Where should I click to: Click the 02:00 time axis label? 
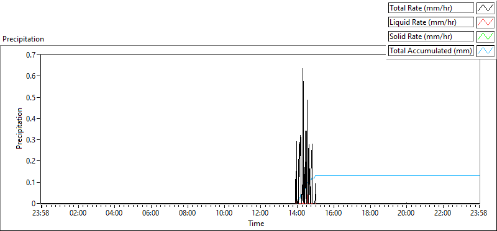point(78,212)
